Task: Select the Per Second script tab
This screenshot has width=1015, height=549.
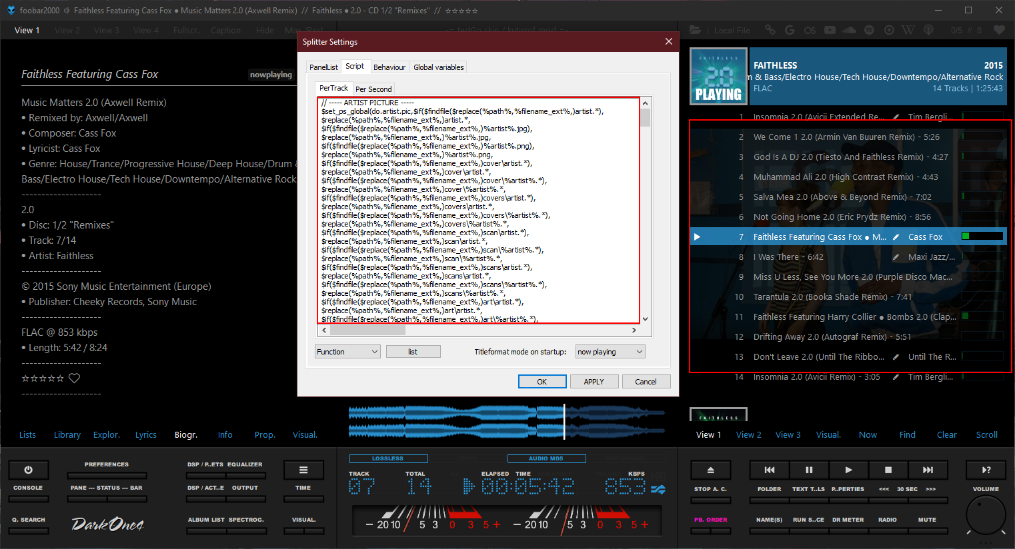Action: coord(373,89)
